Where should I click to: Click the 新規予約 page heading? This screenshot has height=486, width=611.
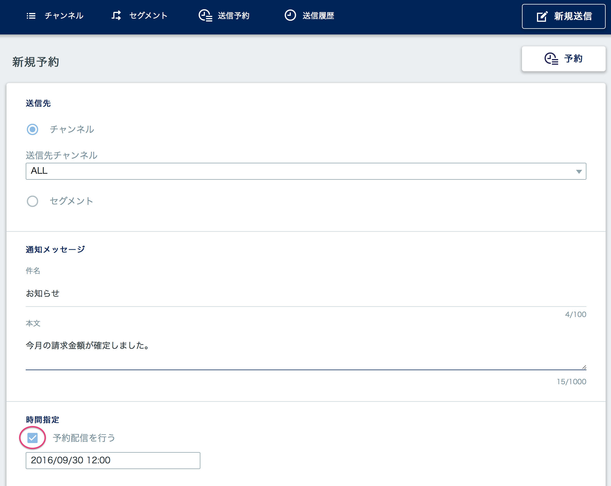coord(36,62)
